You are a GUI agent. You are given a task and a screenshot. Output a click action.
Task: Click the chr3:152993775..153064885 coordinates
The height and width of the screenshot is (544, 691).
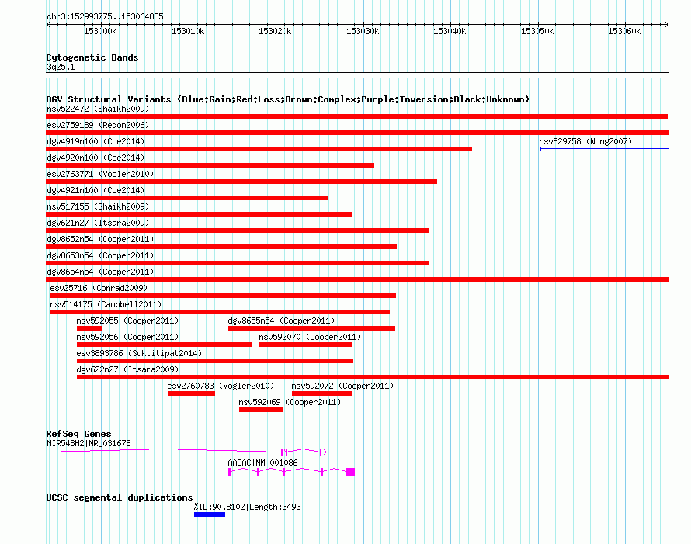tap(105, 16)
